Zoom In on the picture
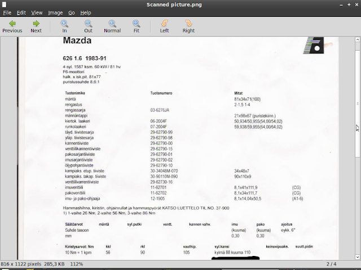This screenshot has height=270, width=361. tap(64, 26)
